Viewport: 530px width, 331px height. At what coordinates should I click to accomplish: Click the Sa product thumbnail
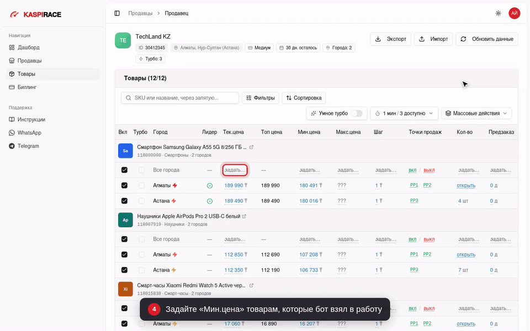pyautogui.click(x=125, y=151)
